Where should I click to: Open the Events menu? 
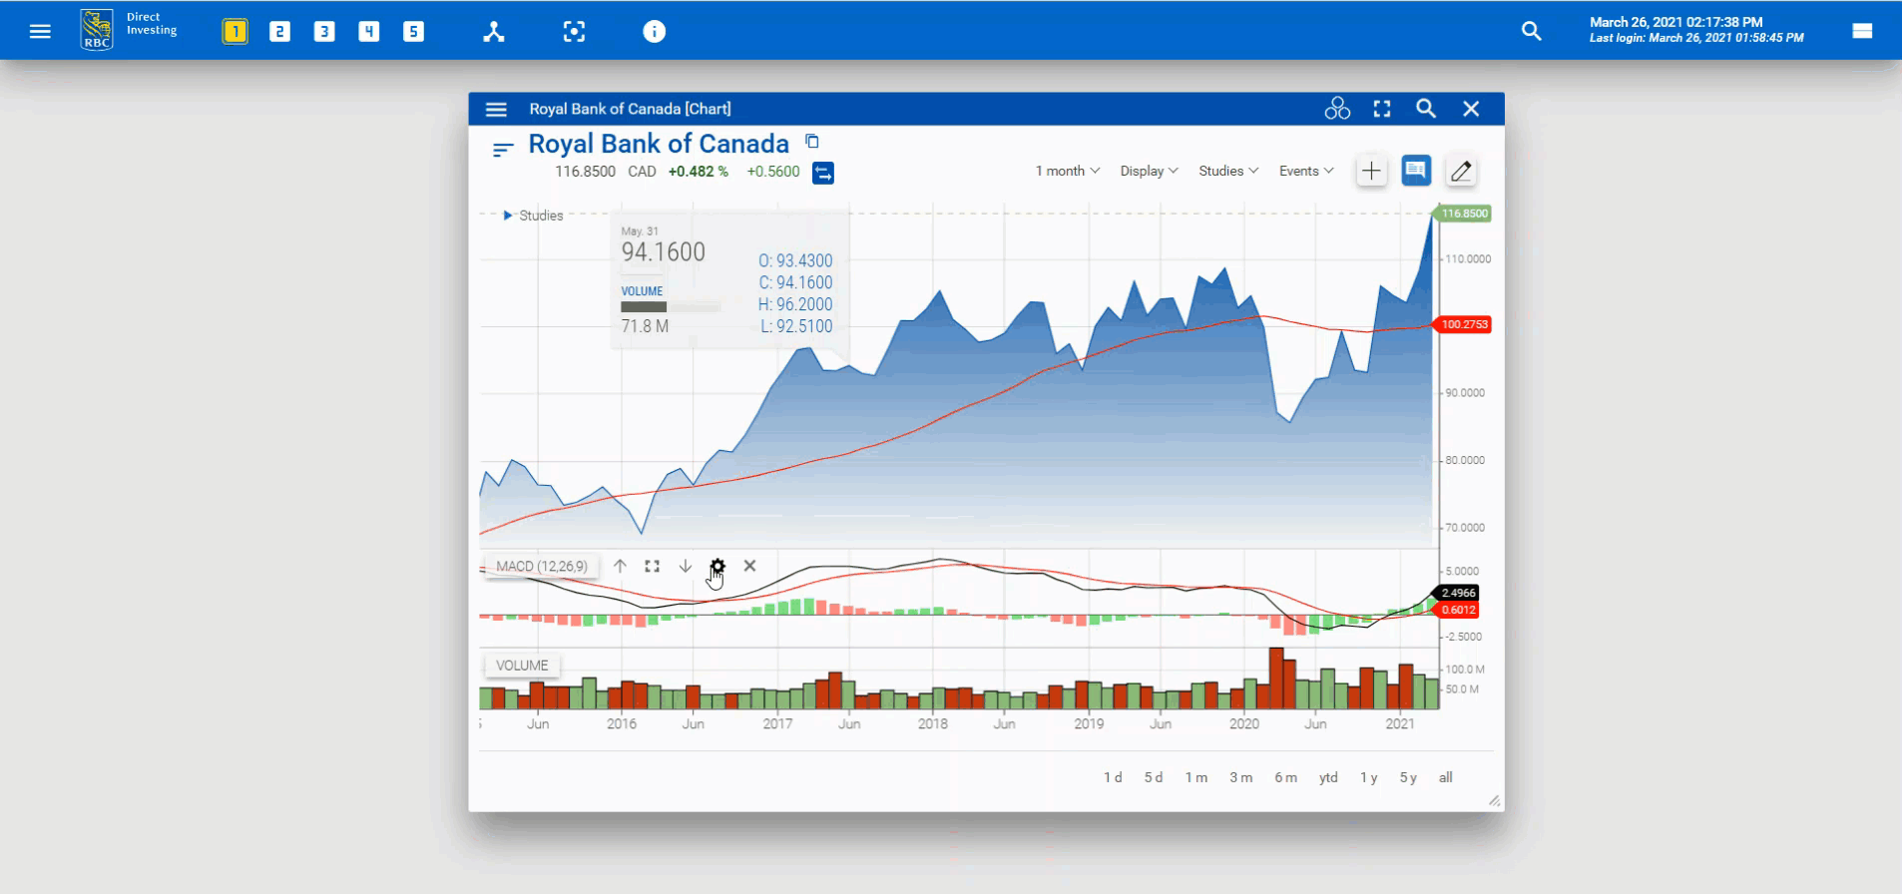(x=1305, y=171)
